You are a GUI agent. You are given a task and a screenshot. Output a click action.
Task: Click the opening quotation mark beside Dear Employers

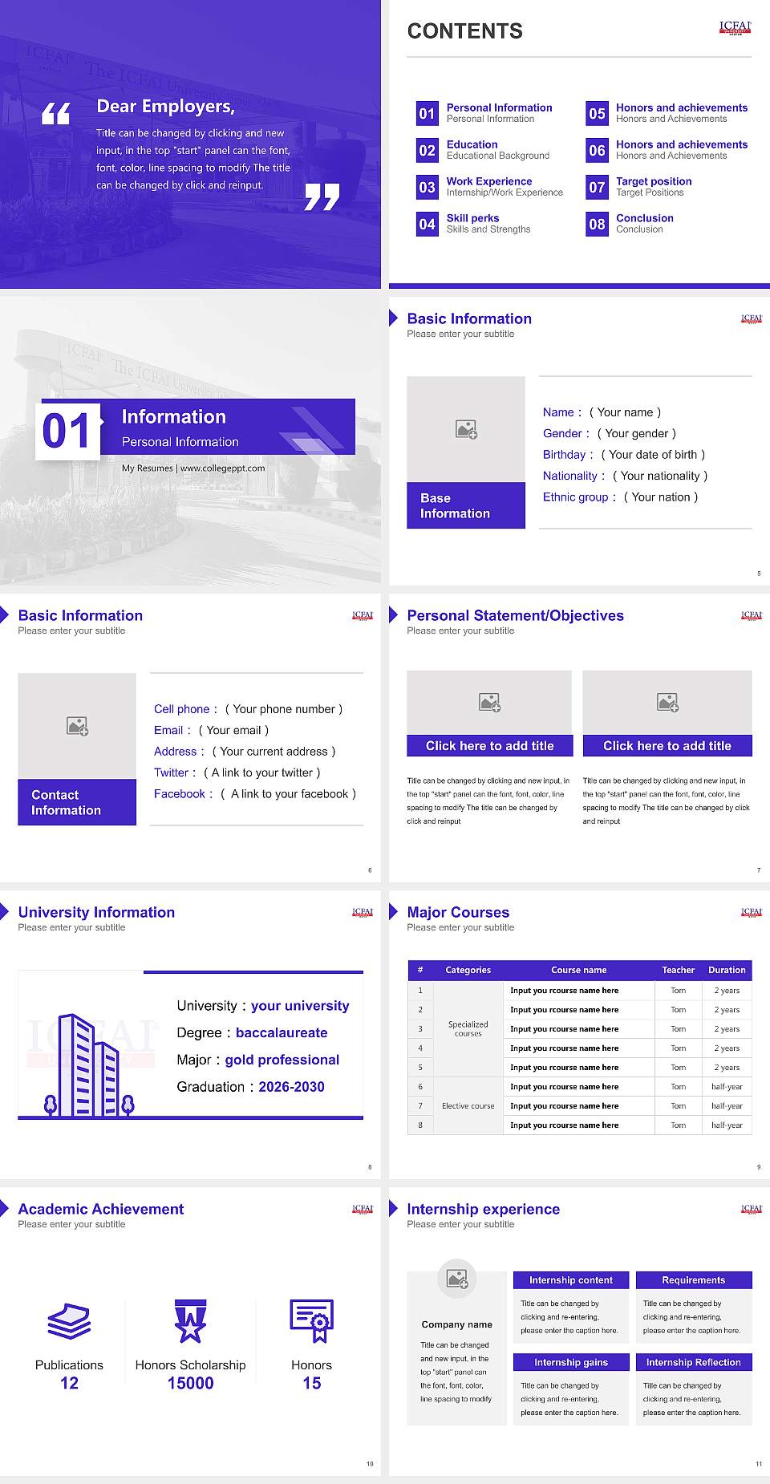pyautogui.click(x=56, y=114)
